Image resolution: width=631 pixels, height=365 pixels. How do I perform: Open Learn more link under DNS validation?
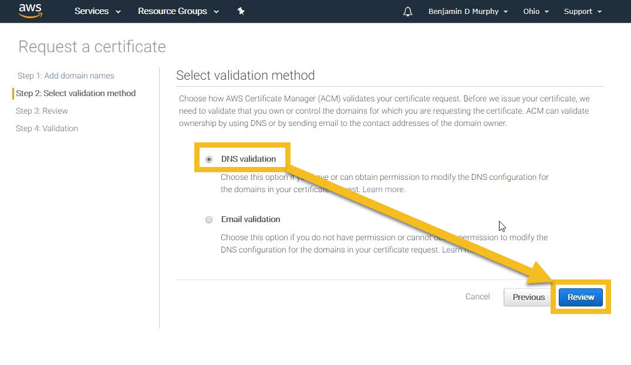tap(383, 189)
